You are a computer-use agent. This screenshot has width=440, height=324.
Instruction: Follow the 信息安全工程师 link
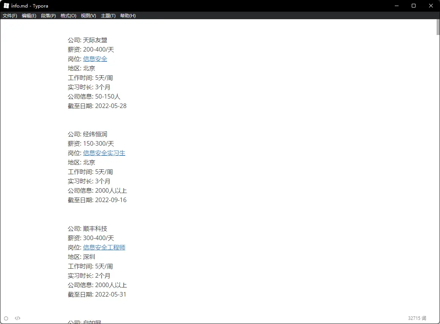[104, 248]
